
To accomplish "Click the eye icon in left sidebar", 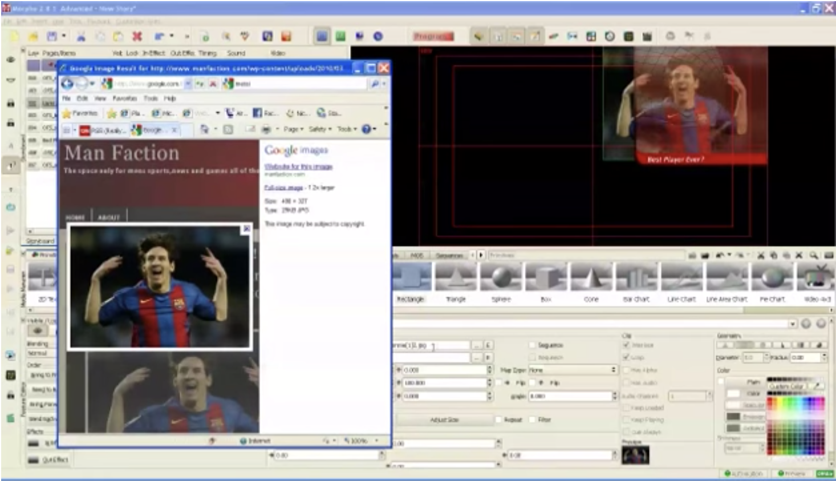I will tap(11, 60).
